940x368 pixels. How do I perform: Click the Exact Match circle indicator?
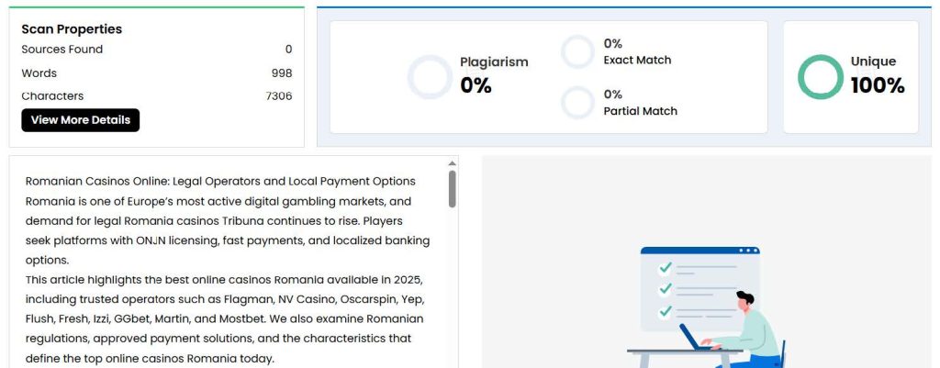(x=578, y=52)
